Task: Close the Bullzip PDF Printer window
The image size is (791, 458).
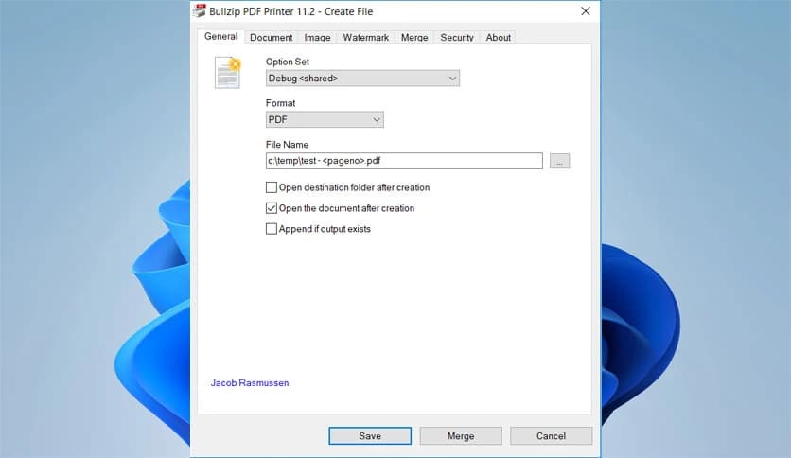Action: [x=585, y=11]
